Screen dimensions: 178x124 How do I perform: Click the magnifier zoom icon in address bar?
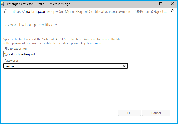[x=173, y=11]
